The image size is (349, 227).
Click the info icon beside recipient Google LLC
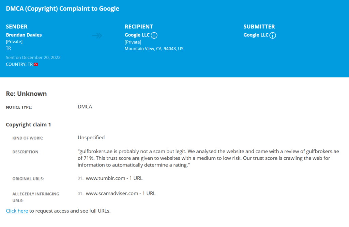(154, 35)
